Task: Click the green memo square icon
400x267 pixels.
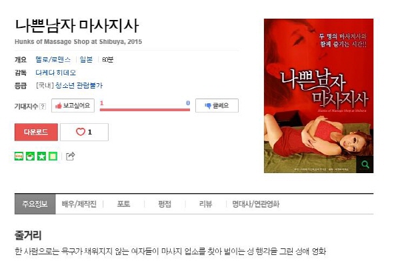Action: pyautogui.click(x=53, y=156)
